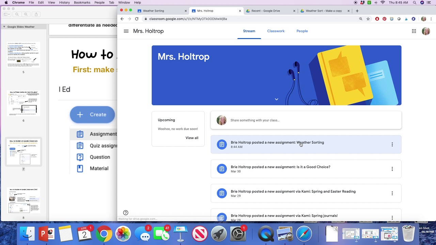
Task: Open Trash in the Dock
Action: click(408, 234)
